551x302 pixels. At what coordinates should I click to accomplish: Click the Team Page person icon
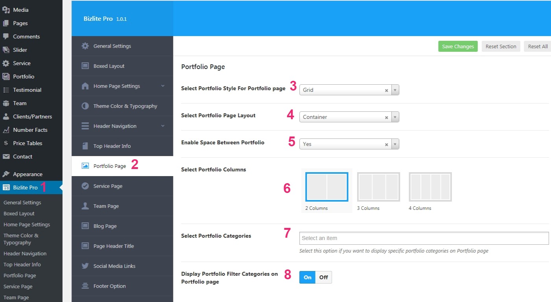pos(85,206)
